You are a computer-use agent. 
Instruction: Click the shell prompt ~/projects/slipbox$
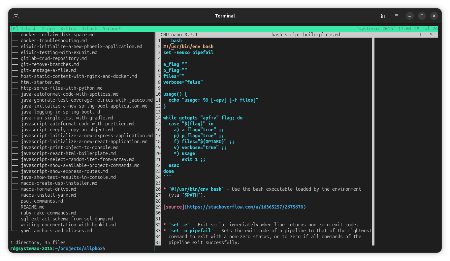[80, 248]
